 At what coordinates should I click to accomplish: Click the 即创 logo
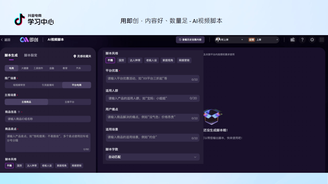coord(29,40)
